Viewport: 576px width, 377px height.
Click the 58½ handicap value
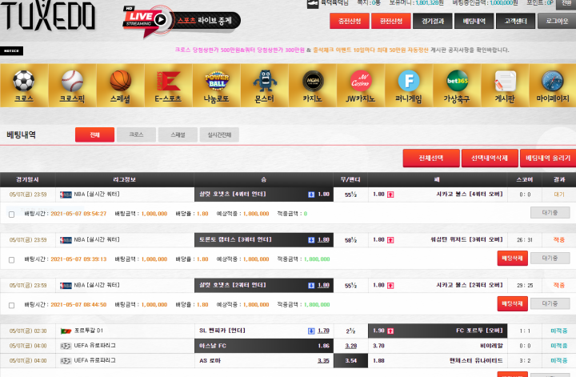click(x=351, y=240)
